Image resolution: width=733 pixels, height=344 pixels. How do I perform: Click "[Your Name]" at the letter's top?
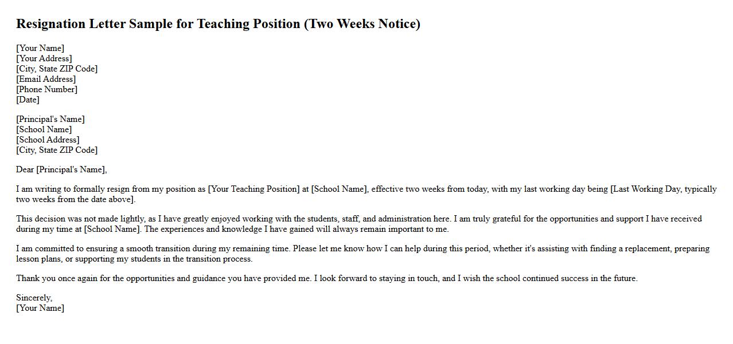click(x=40, y=48)
